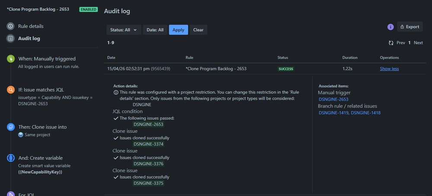Click the green Manually triggered trigger icon
Viewport: 432px width, 196px height.
[x=10, y=59]
